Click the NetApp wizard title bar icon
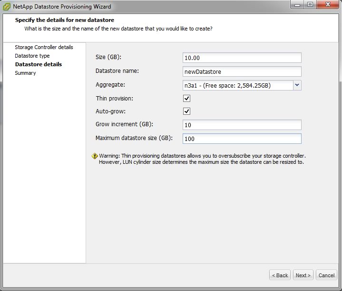The height and width of the screenshot is (291, 342). pos(7,7)
